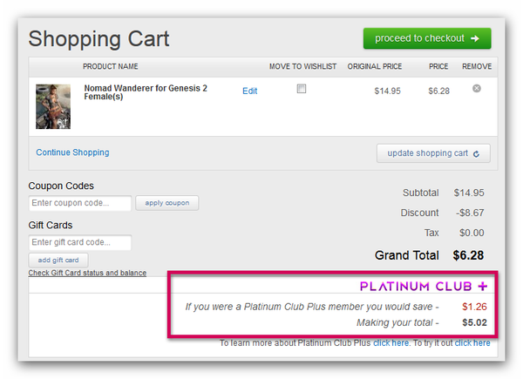
Task: Open the Continue Shopping link
Action: click(72, 152)
